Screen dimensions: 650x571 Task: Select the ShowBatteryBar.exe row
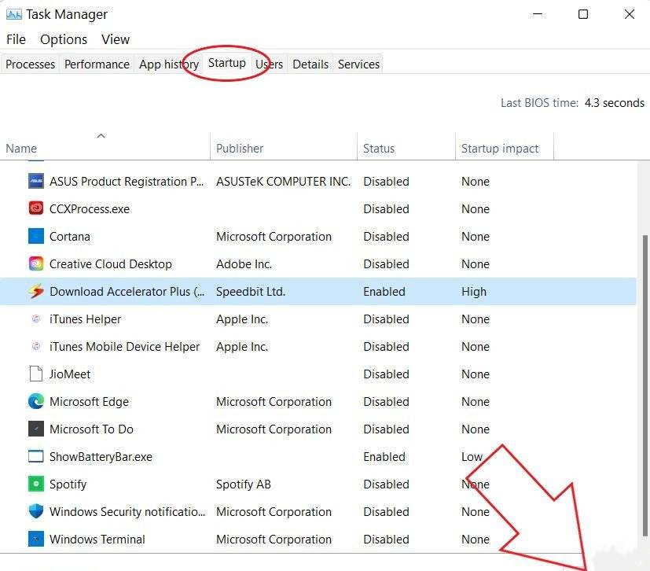101,457
